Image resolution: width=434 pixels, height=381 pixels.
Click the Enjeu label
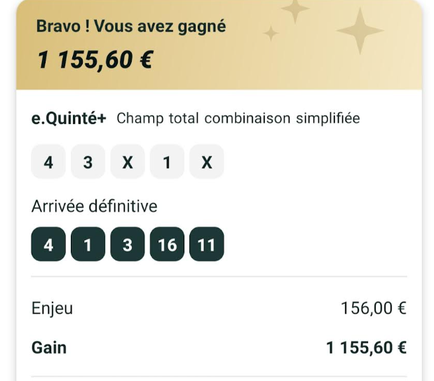(x=53, y=308)
